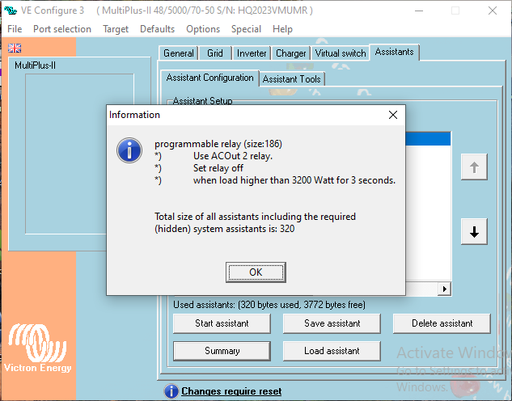Image resolution: width=512 pixels, height=401 pixels.
Task: Open the Options menu
Action: pos(203,29)
